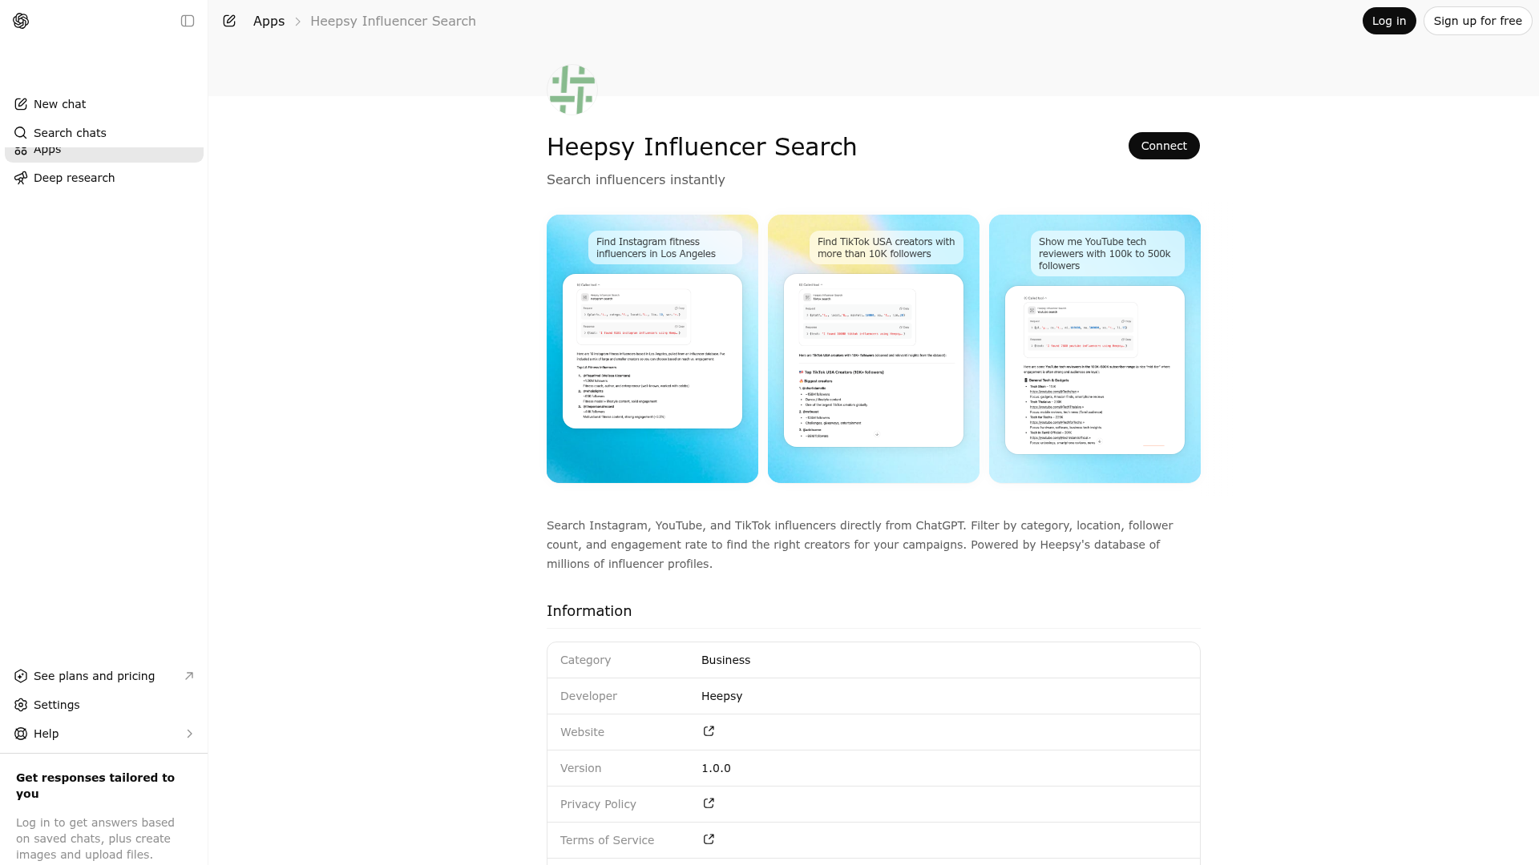
Task: Click the Privacy Policy label
Action: point(598,804)
